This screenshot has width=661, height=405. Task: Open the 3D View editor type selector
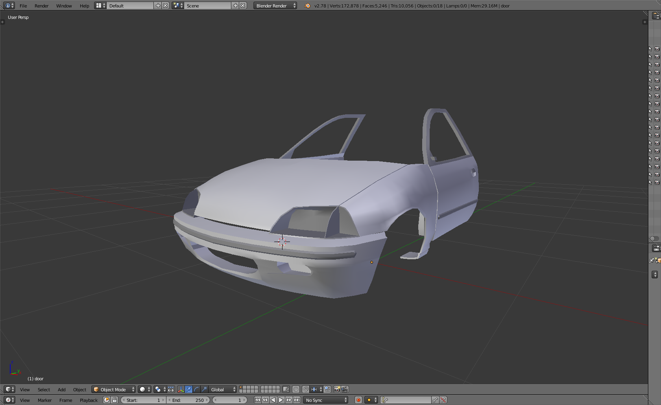coord(9,389)
